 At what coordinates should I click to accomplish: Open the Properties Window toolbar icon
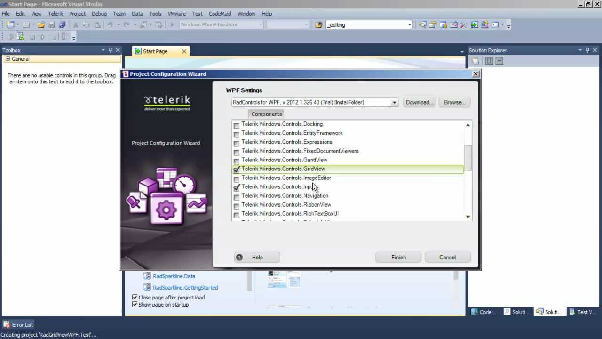[433, 24]
